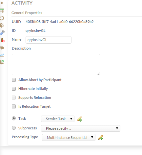Select the wrench tool sidebar icon

coord(2,33)
